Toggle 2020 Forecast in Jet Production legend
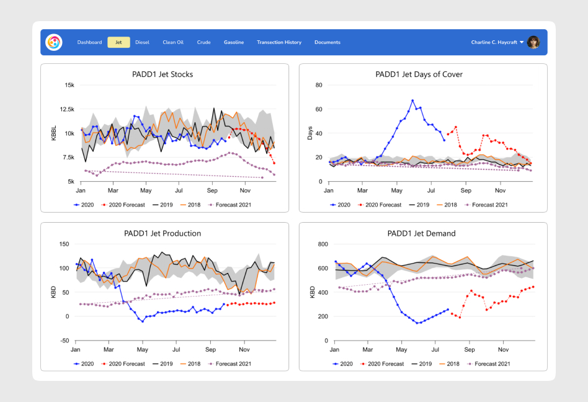Screen dimensions: 588x402 point(123,364)
